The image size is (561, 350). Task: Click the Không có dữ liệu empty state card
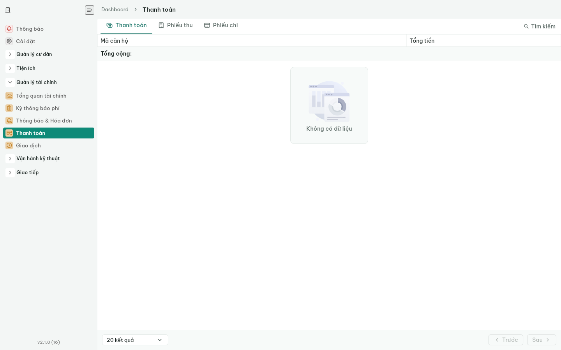pos(329,105)
